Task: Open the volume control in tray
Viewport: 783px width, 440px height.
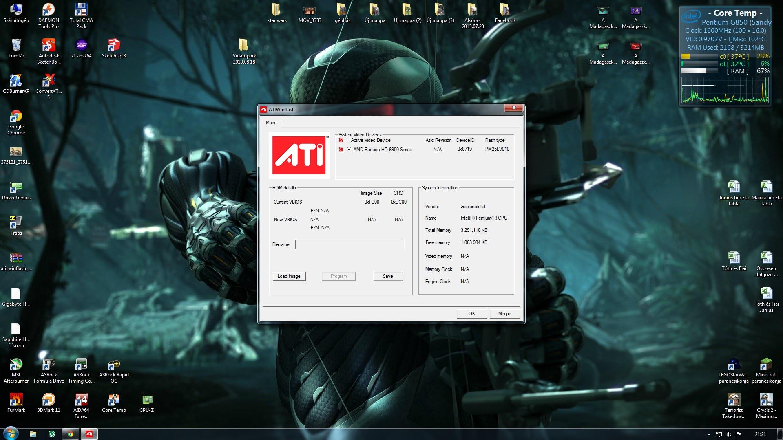Action: point(729,434)
